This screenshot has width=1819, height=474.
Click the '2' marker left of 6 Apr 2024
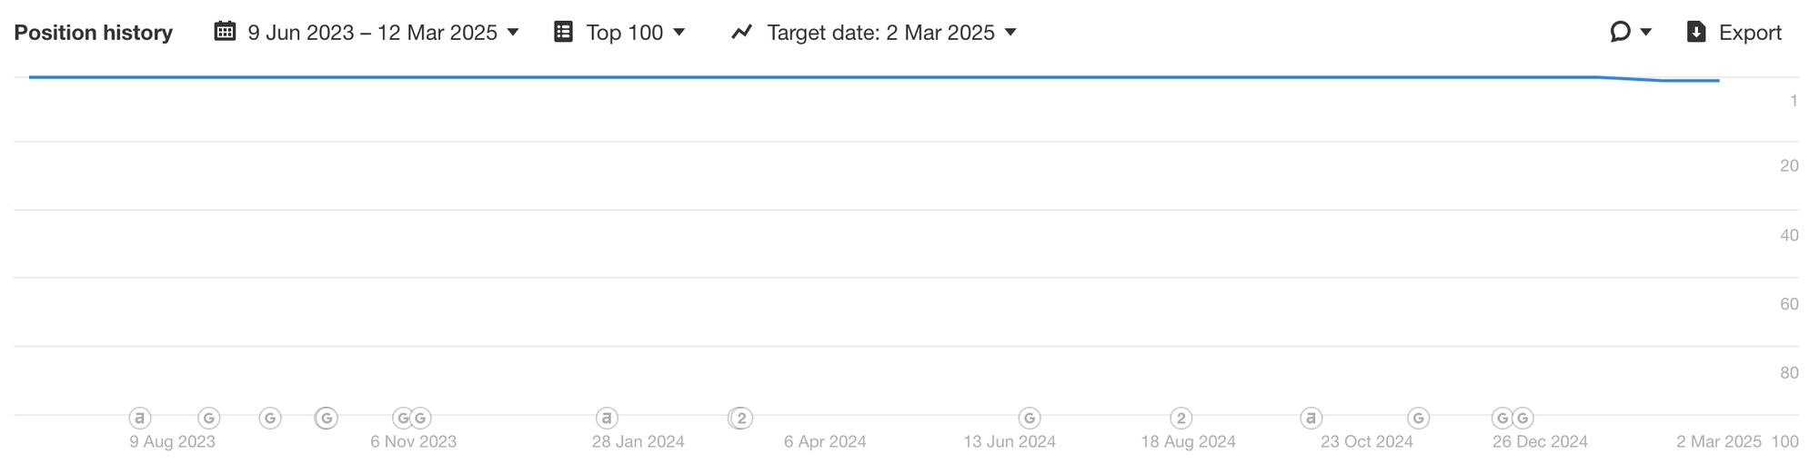click(741, 418)
